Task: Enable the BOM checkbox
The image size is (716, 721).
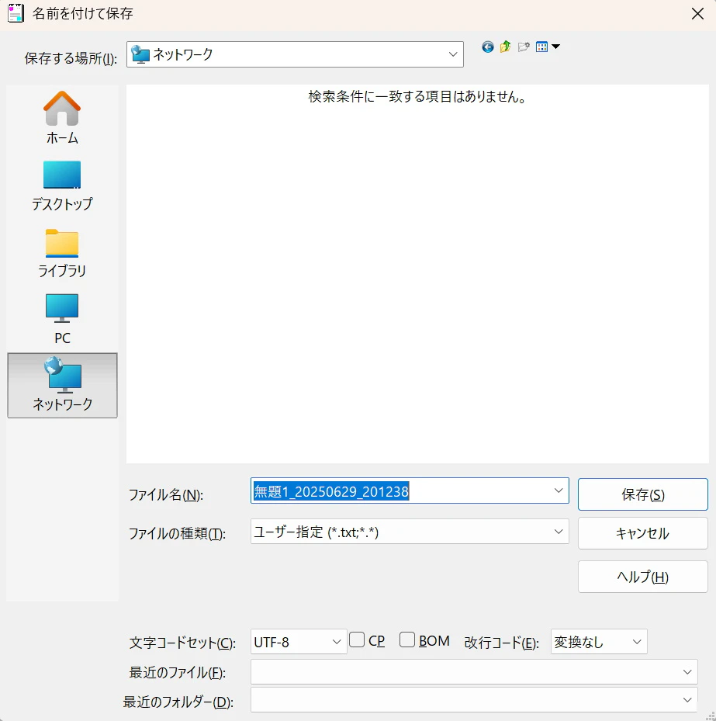Action: tap(407, 640)
